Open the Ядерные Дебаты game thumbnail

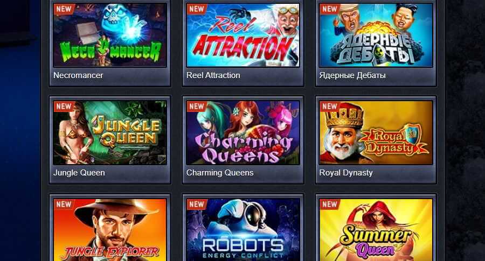pyautogui.click(x=376, y=35)
